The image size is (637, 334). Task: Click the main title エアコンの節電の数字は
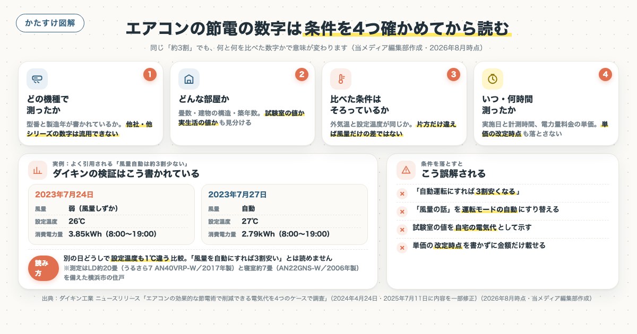click(213, 28)
